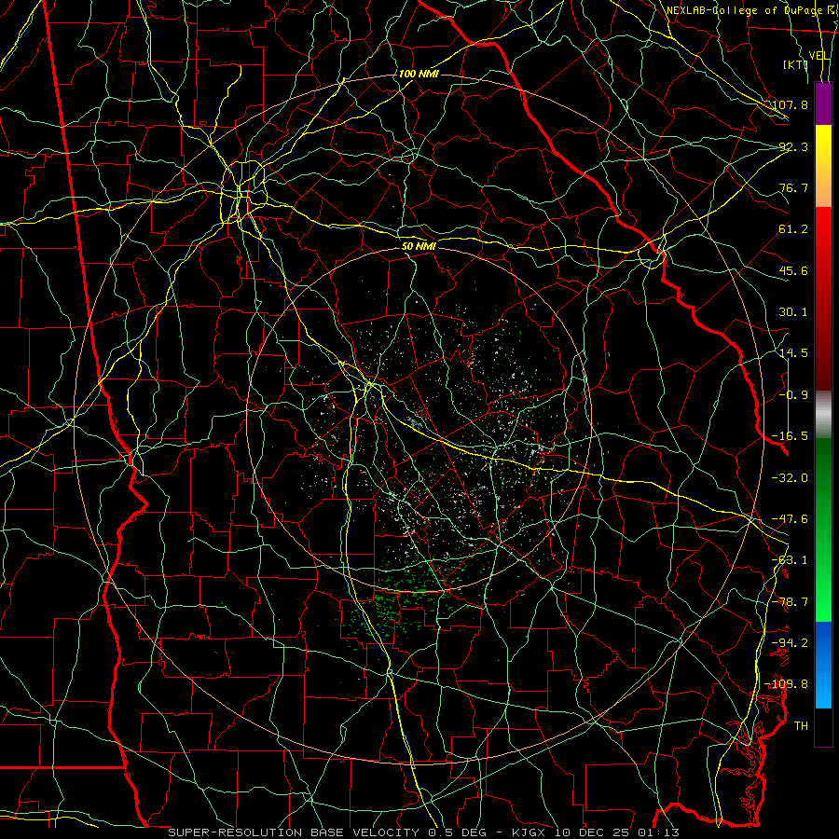Select the -0.9 velocity legend value

pos(793,395)
